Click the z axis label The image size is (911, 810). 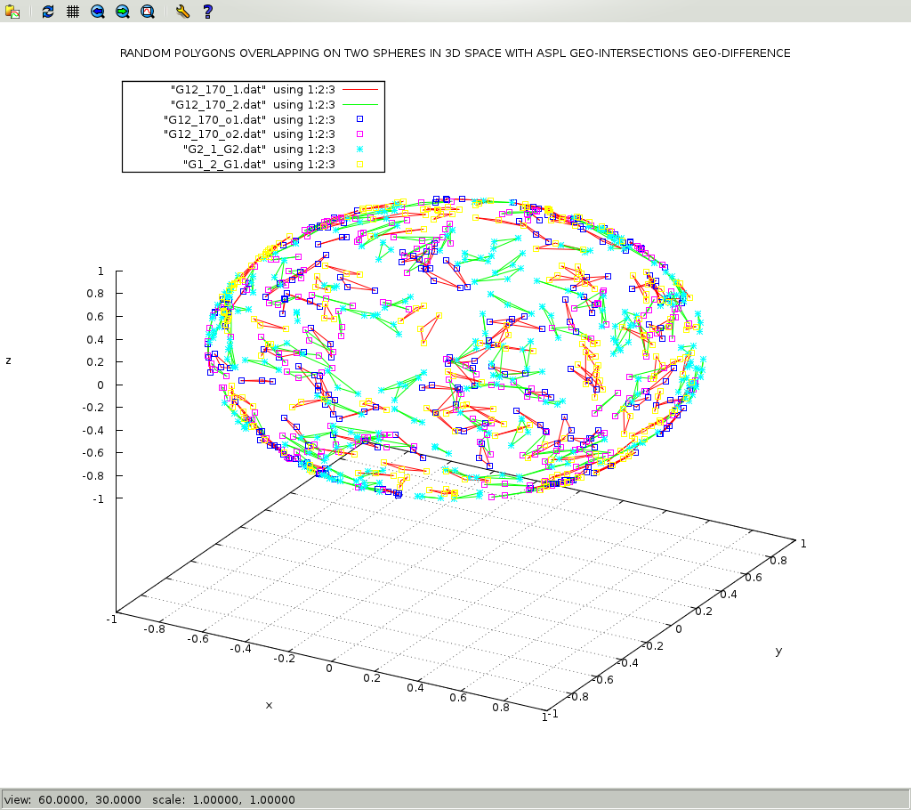(x=9, y=360)
